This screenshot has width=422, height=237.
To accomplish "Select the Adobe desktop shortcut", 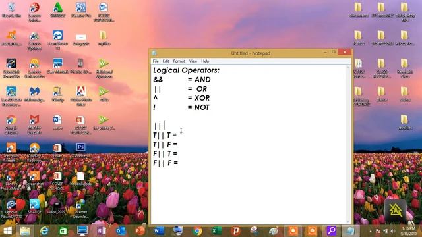I will pos(80,95).
